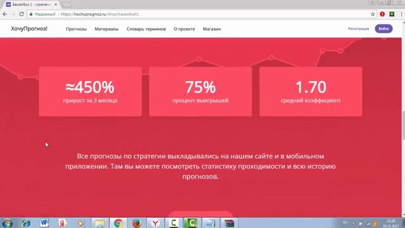Viewport: 405px width, 228px height.
Task: Reload the page with the refresh icon
Action: (22, 14)
